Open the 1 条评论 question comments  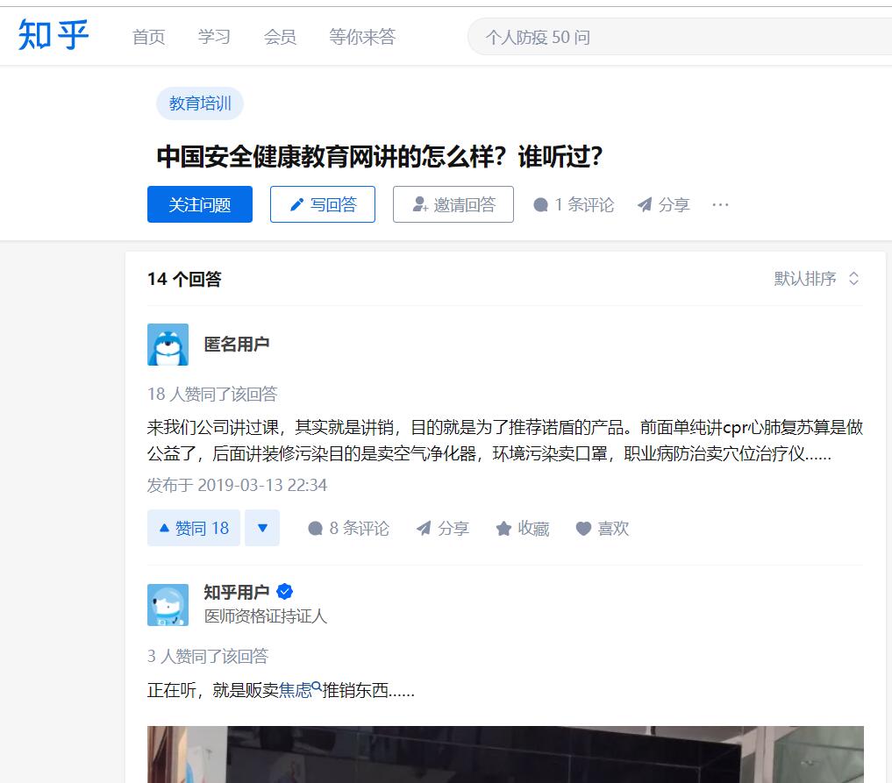574,204
